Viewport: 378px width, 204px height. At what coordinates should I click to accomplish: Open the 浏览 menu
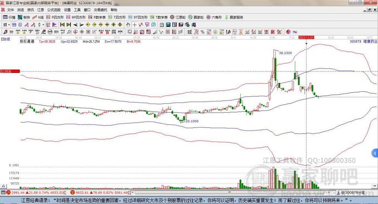pyautogui.click(x=21, y=10)
